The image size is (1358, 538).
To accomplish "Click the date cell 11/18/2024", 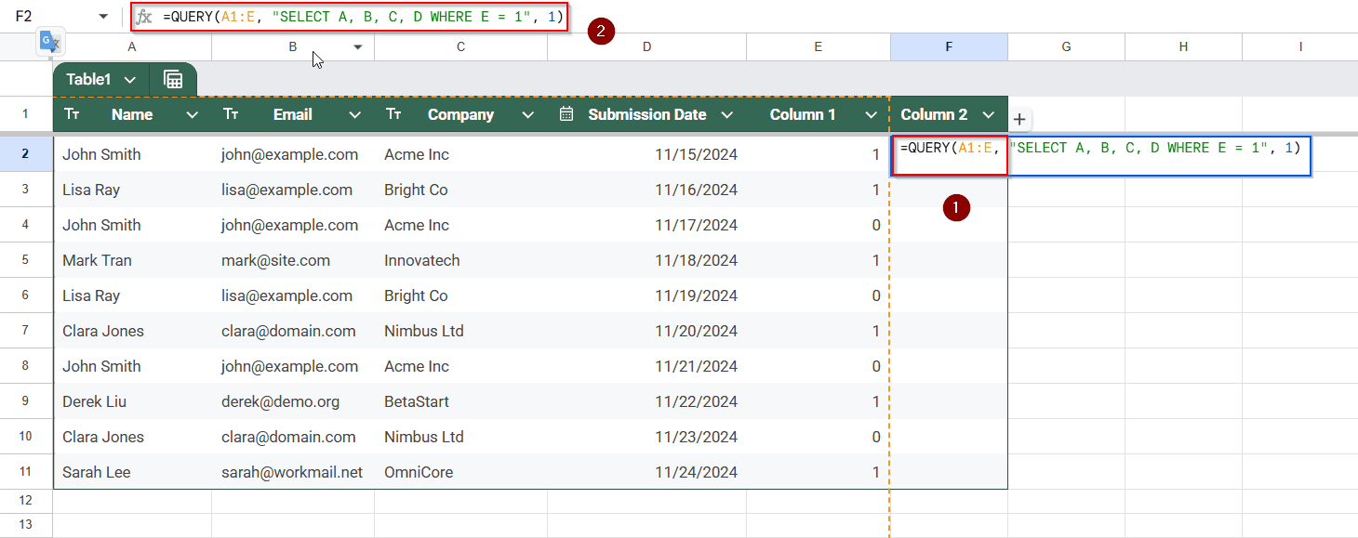I will point(646,260).
